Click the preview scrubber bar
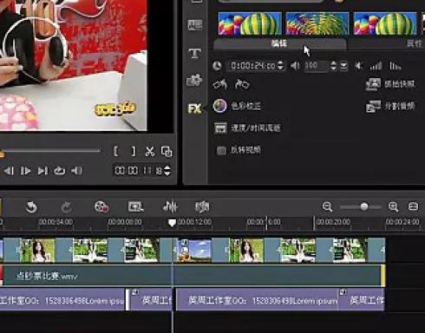This screenshot has height=333, width=425. tap(50, 151)
